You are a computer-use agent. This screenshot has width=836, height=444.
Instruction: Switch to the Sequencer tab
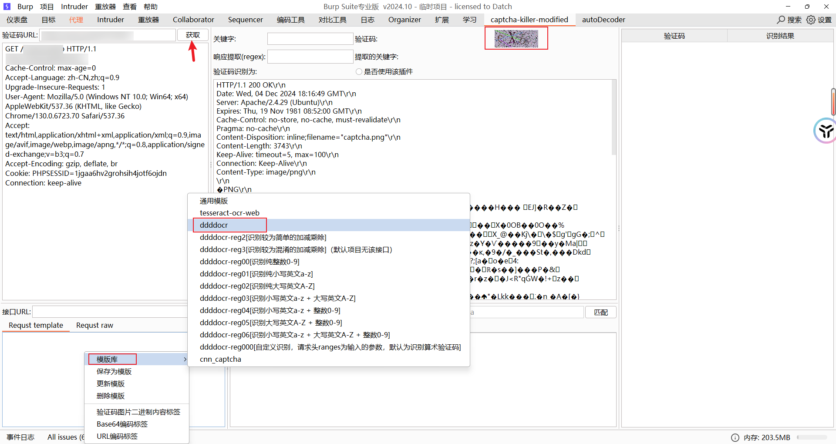coord(246,20)
